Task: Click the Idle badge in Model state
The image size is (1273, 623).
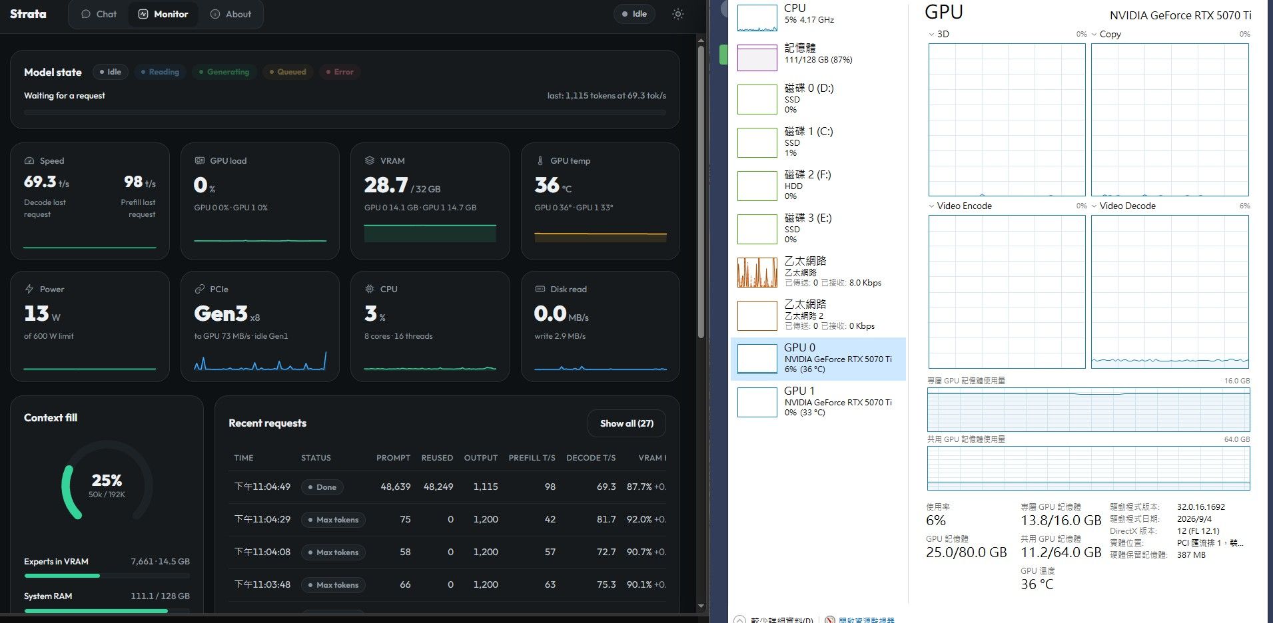Action: (x=110, y=72)
